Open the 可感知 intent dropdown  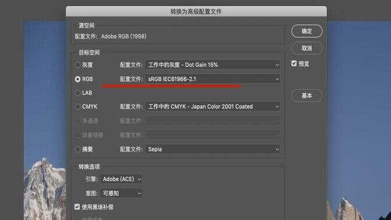tap(122, 193)
